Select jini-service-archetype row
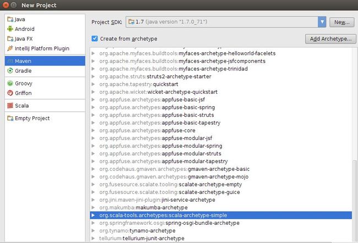The width and height of the screenshot is (358, 243). coord(221,200)
